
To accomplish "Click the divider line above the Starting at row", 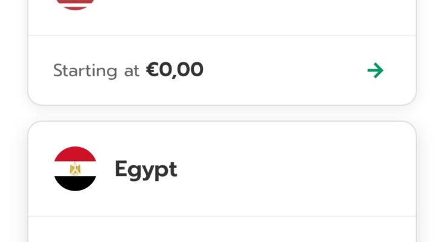I will pyautogui.click(x=222, y=36).
